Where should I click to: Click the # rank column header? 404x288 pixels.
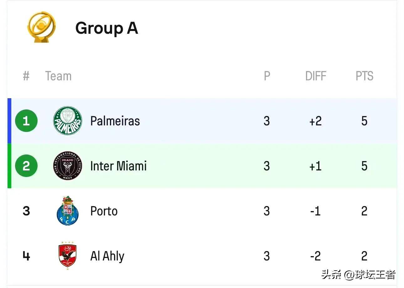(26, 76)
